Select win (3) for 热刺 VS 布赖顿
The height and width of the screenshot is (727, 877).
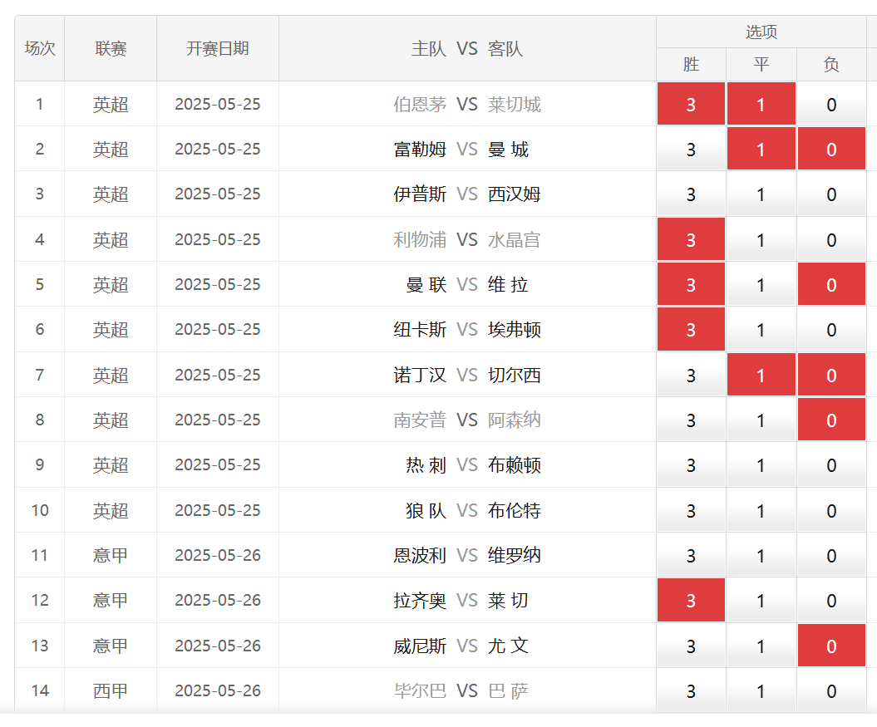pyautogui.click(x=691, y=464)
